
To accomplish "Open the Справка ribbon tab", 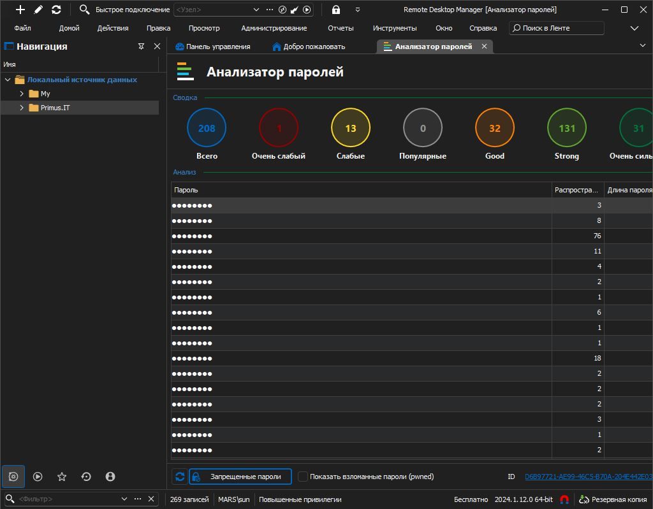I will click(483, 28).
